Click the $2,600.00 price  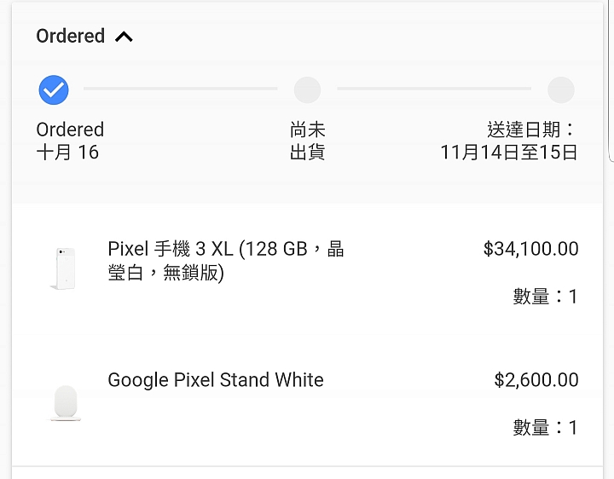536,380
